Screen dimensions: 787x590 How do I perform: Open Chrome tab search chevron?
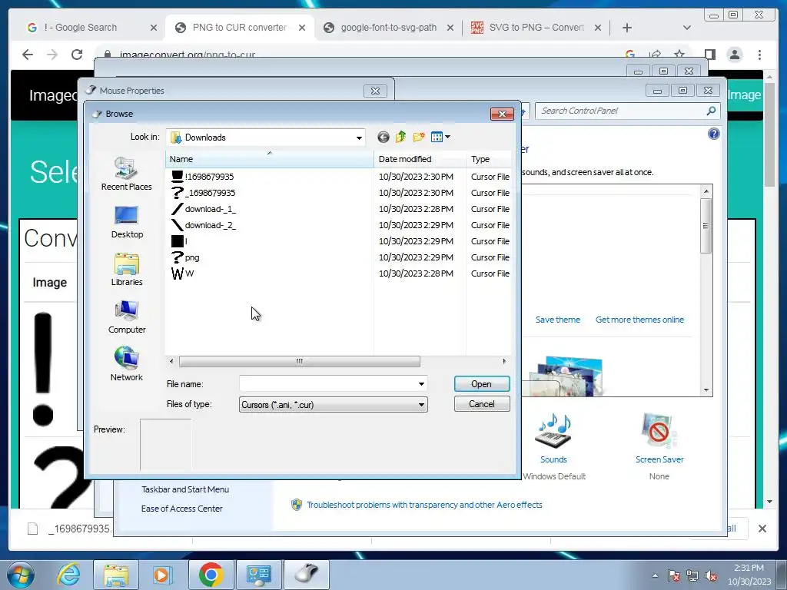(x=686, y=28)
